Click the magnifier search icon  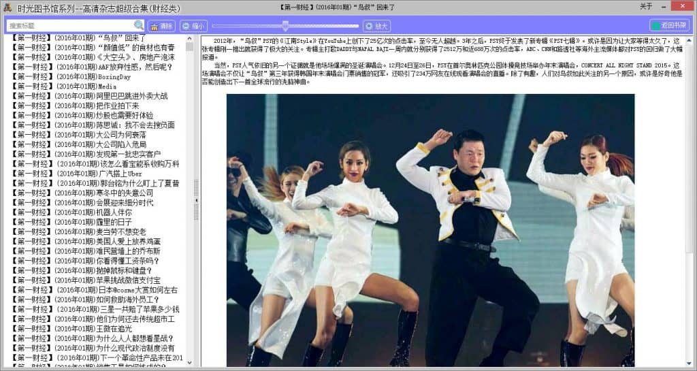coord(139,25)
